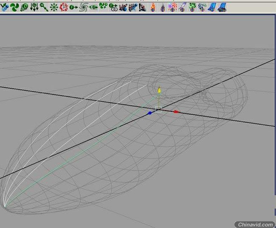Click the Create Lightning effect icon
Image resolution: width=276 pixels, height=228 pixels.
tap(182, 7)
